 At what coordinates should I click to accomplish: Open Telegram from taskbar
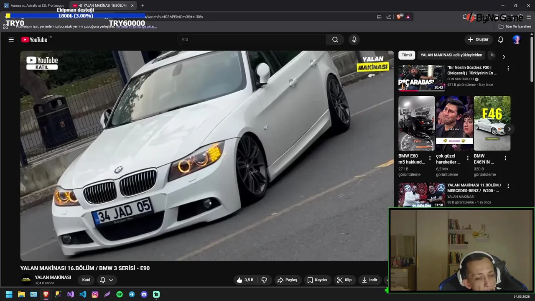(x=132, y=294)
